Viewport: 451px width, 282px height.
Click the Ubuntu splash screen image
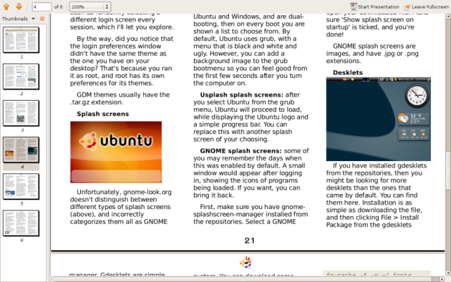(x=116, y=152)
